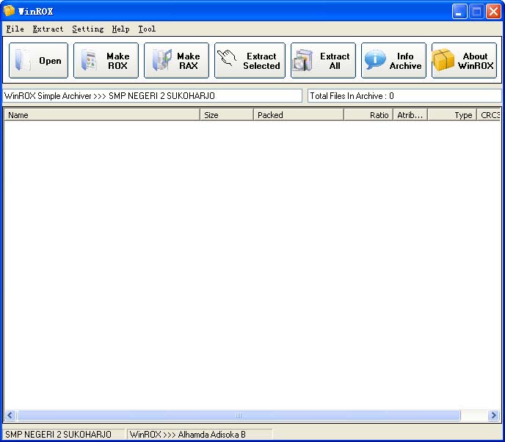
Task: Open the Info Archive speech-bubble icon
Action: [375, 61]
